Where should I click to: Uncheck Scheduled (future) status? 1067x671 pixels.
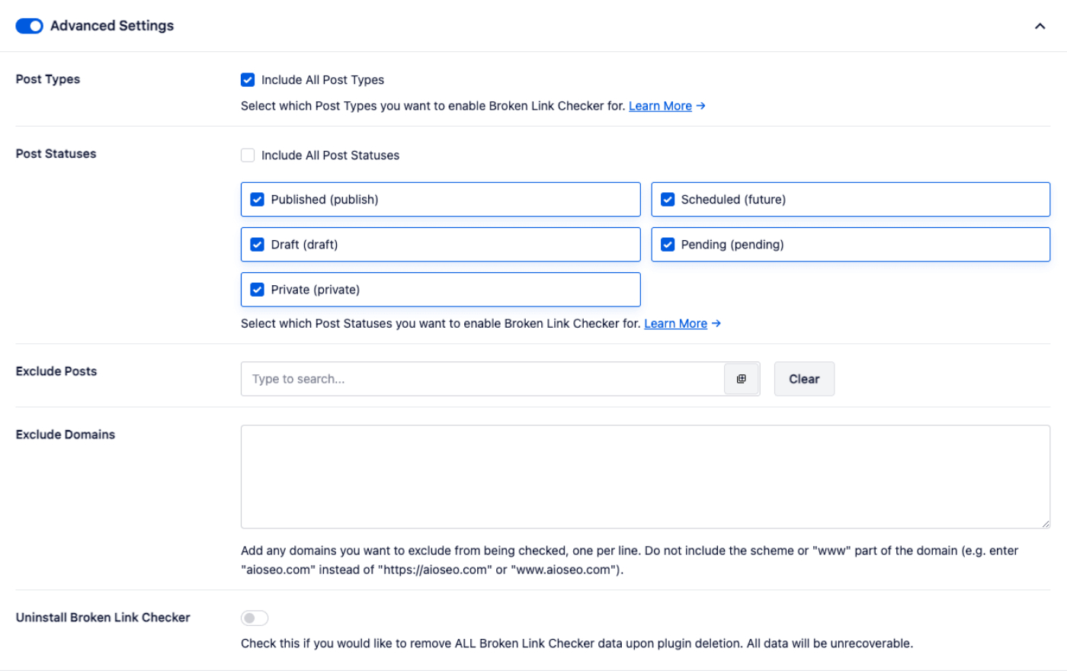coord(668,200)
